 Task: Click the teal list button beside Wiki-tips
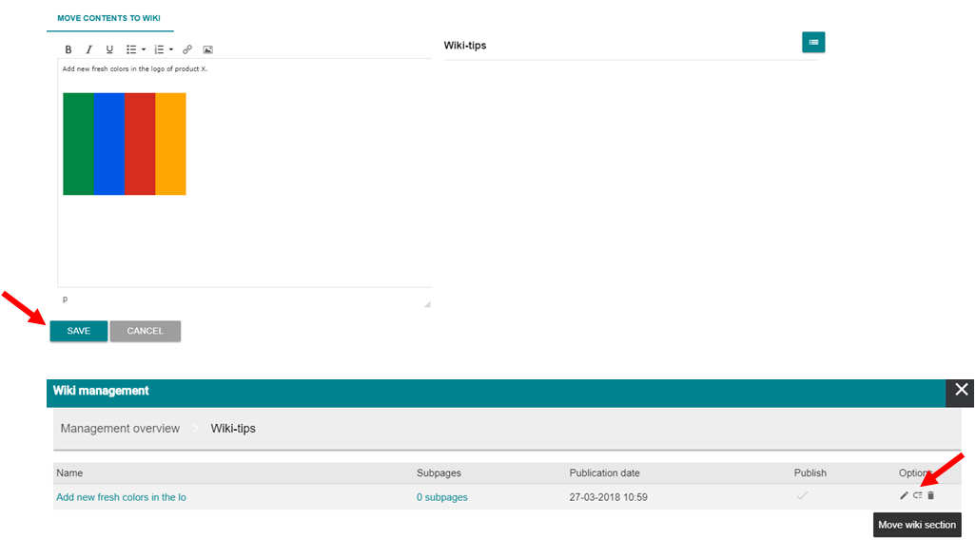[813, 42]
